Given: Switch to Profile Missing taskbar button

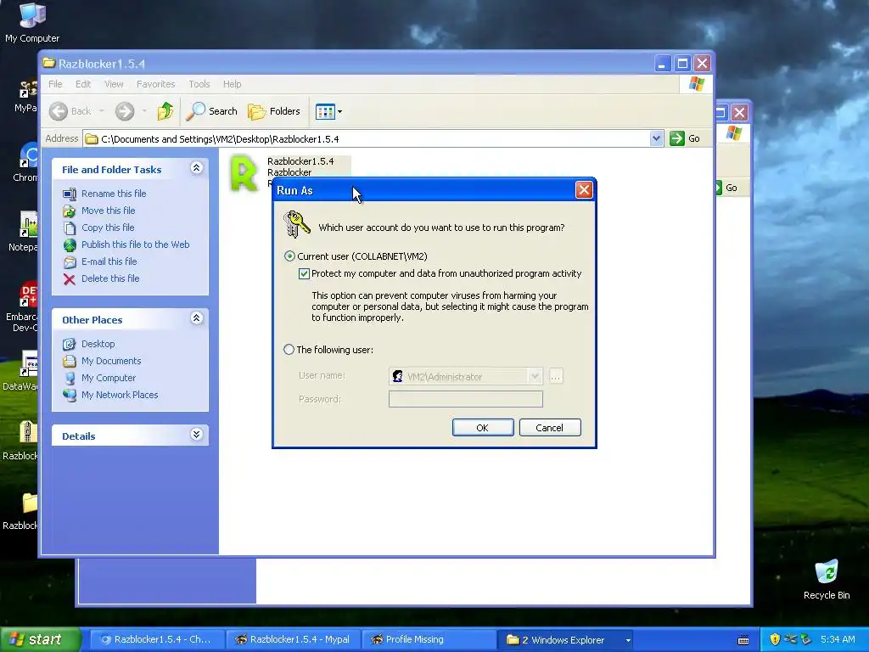Looking at the screenshot, I should [x=429, y=640].
